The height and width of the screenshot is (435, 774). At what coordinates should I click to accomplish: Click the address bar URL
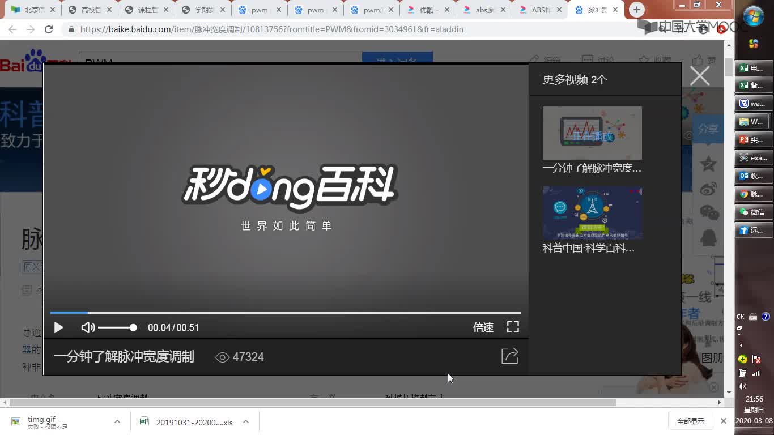pyautogui.click(x=272, y=29)
